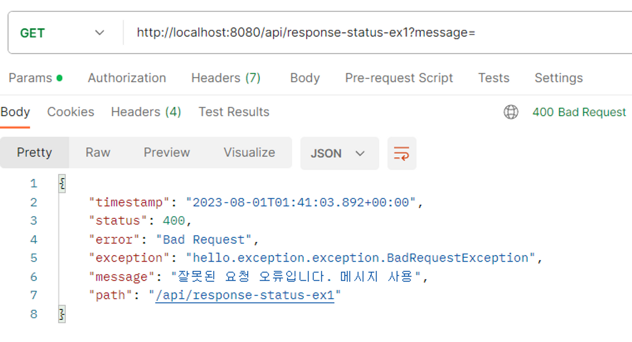Open the Pre-request Script tab
Image resolution: width=632 pixels, height=342 pixels.
(x=399, y=78)
